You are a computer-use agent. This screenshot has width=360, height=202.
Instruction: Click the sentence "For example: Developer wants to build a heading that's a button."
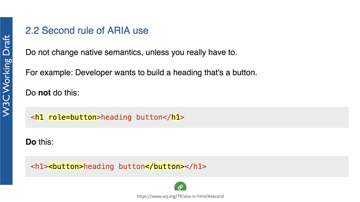pos(141,73)
